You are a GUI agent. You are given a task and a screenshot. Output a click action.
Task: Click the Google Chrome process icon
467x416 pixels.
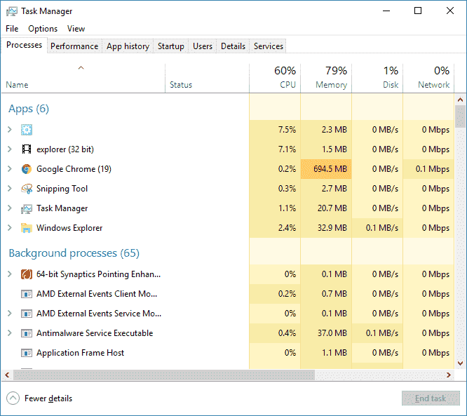pos(27,169)
